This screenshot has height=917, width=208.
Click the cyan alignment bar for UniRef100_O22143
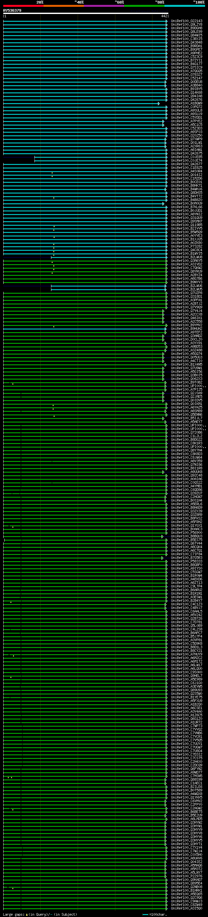click(85, 21)
